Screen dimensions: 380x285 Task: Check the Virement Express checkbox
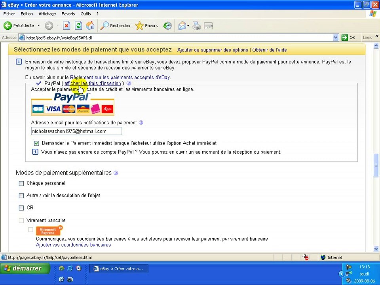[30, 230]
